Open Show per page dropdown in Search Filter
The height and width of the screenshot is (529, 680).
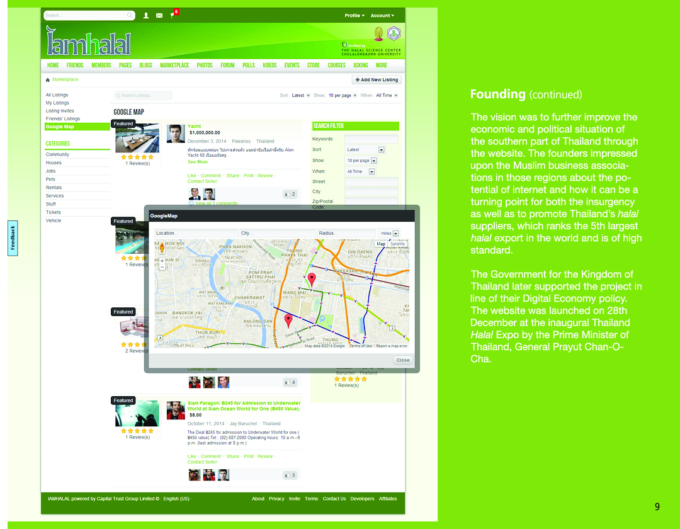[x=361, y=161]
